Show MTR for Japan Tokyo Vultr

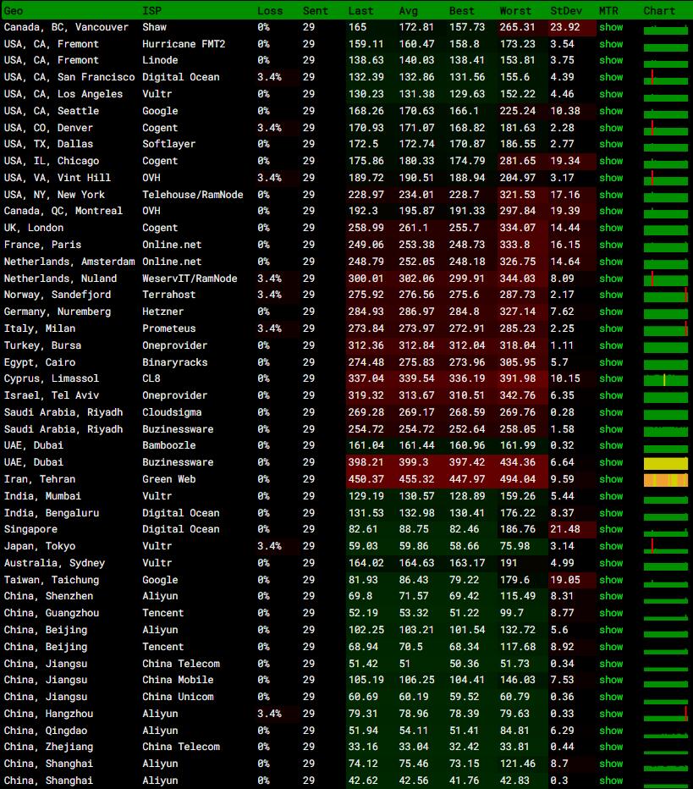tap(611, 546)
